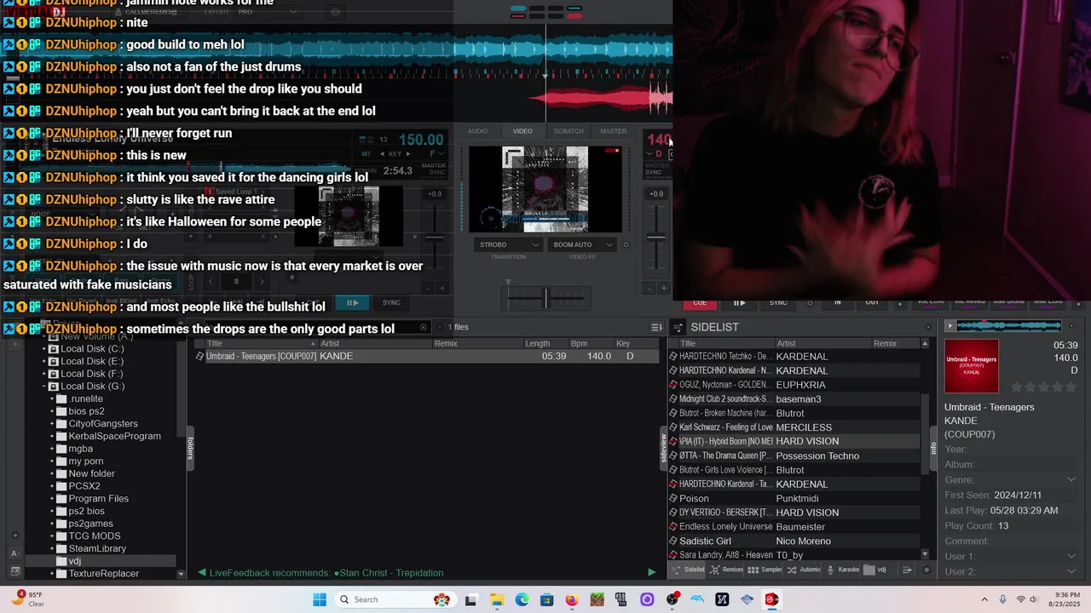The image size is (1091, 613).
Task: Toggle SYNC on the right deck
Action: click(778, 302)
